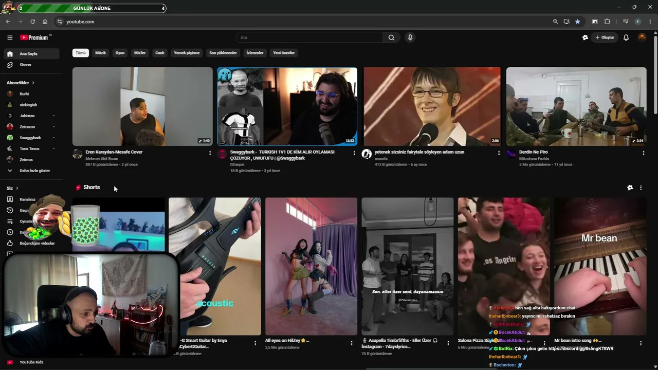Expand Daha fazla göster in subscriptions
The height and width of the screenshot is (370, 658).
31,171
